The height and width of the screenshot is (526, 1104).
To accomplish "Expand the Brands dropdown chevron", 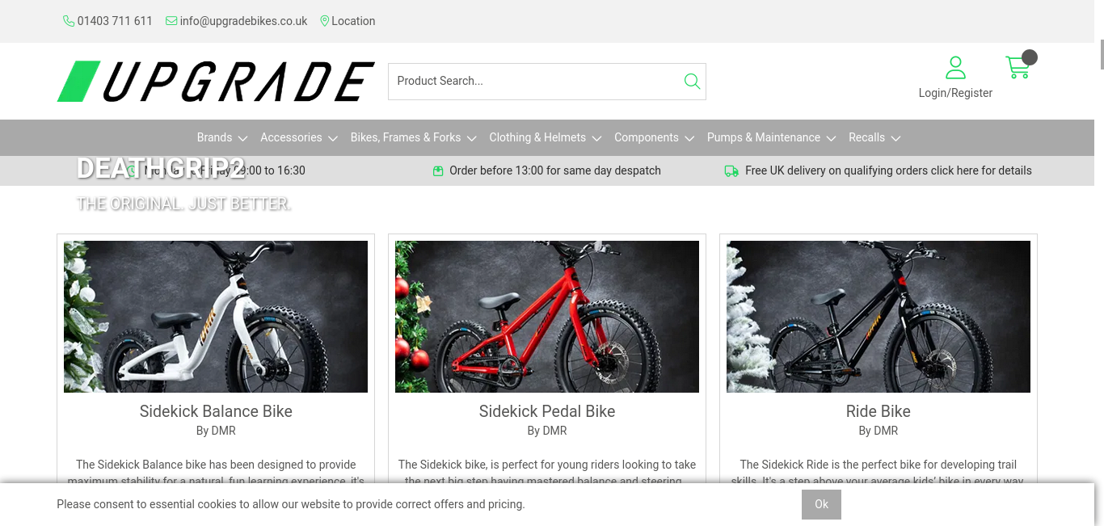I will (242, 138).
